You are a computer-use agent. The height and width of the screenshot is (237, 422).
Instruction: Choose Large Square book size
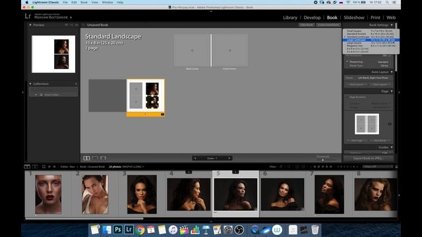[x=371, y=43]
